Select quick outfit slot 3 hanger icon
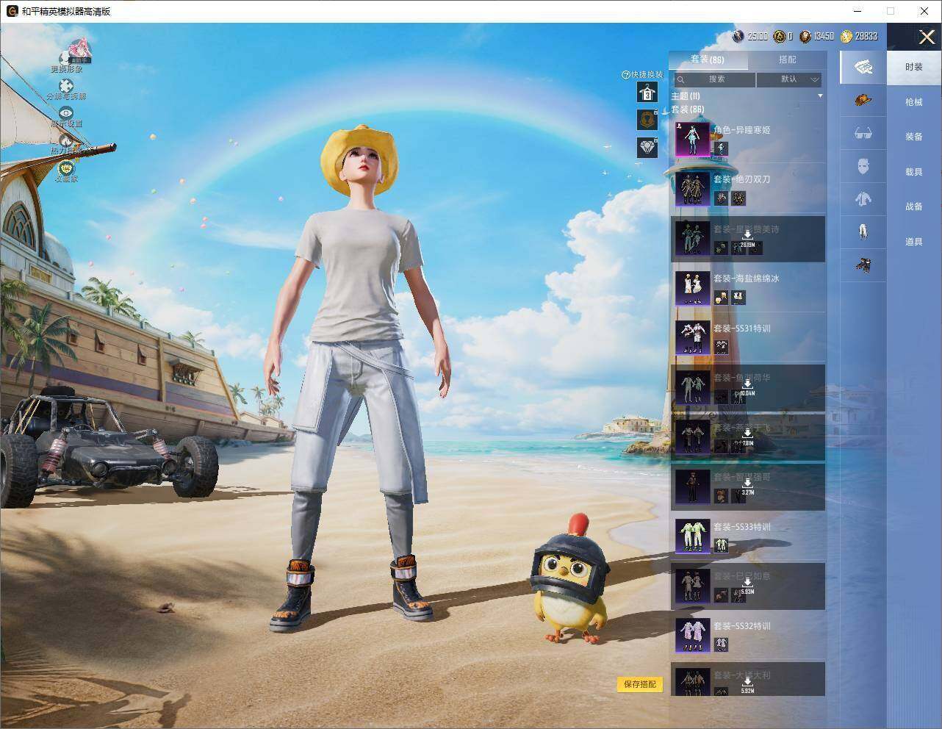Image resolution: width=942 pixels, height=729 pixels. (x=647, y=92)
